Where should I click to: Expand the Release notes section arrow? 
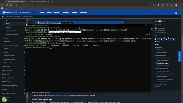25,63
